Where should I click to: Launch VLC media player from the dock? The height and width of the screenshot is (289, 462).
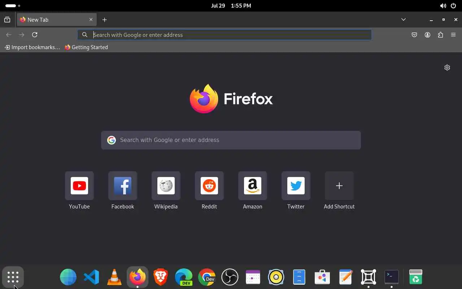click(x=114, y=277)
